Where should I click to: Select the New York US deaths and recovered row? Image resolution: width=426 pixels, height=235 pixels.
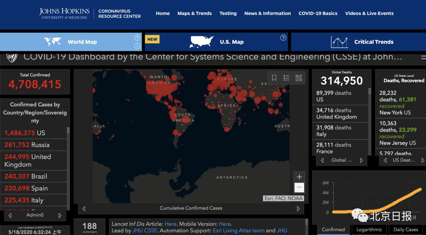pos(401,103)
